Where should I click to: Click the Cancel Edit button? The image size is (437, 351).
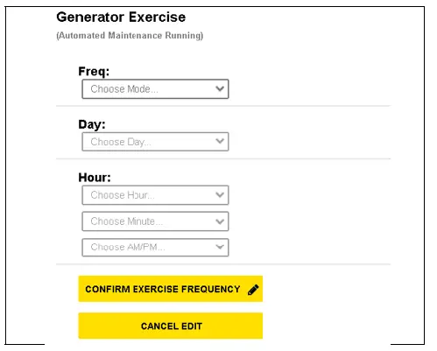coord(171,326)
